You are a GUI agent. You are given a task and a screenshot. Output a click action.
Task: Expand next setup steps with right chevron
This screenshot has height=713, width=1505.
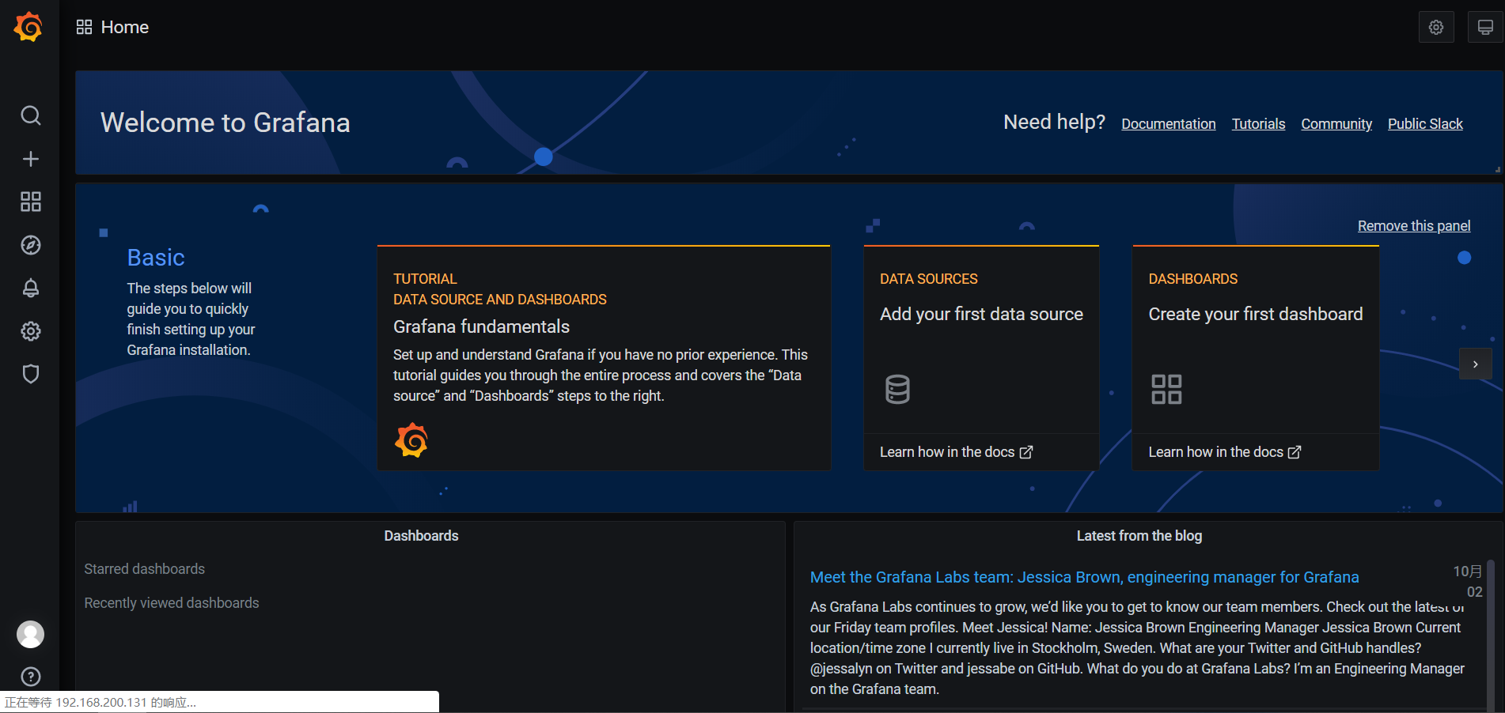click(x=1475, y=364)
